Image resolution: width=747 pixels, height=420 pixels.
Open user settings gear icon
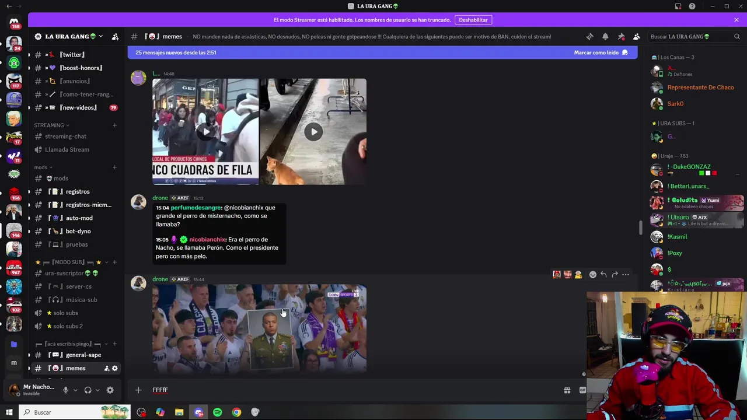(110, 390)
